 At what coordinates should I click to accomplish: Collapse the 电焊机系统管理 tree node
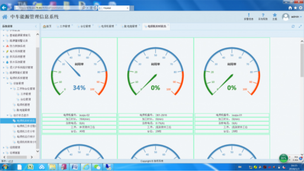coord(4,78)
